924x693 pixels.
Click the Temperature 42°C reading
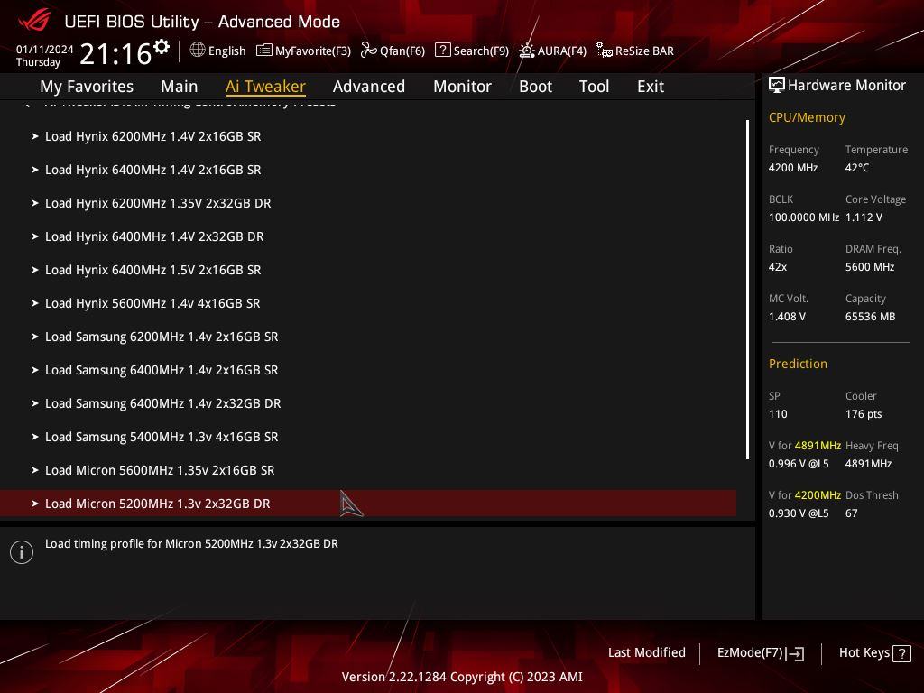point(857,167)
